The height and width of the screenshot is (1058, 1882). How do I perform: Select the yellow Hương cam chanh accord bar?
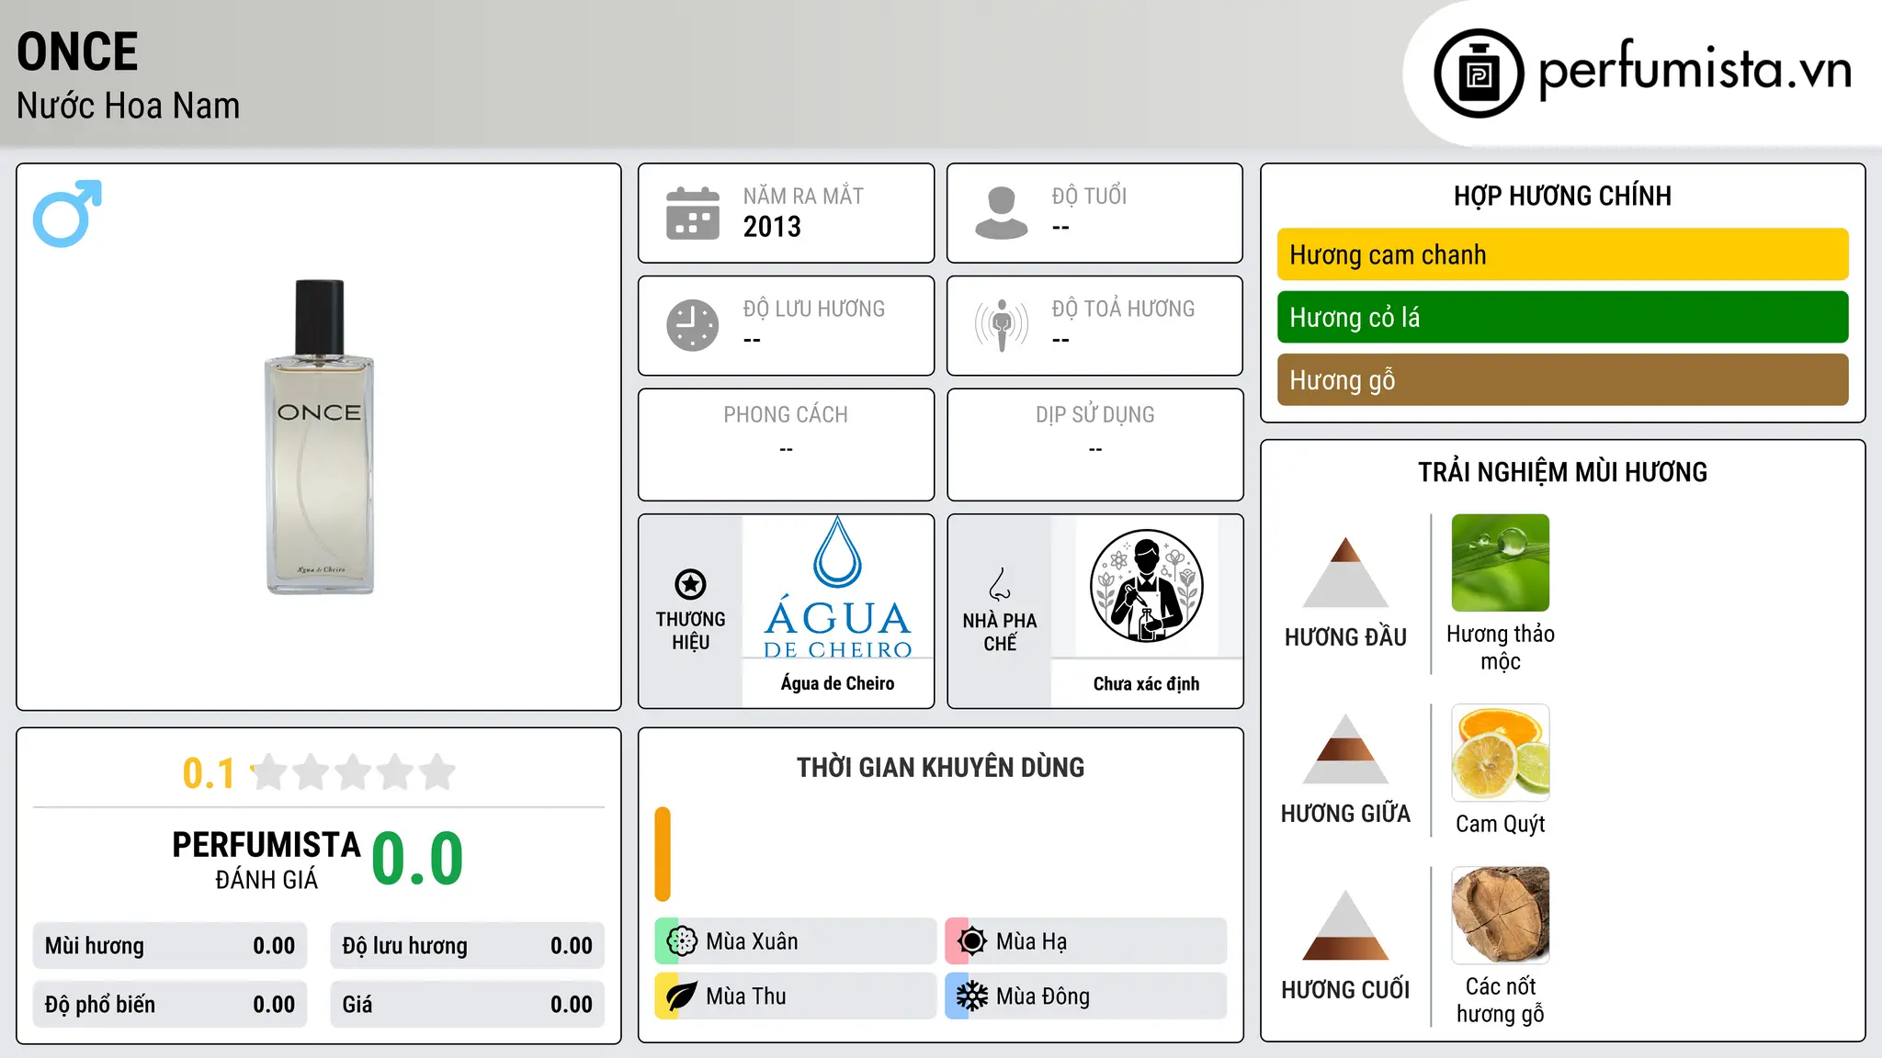click(x=1562, y=254)
